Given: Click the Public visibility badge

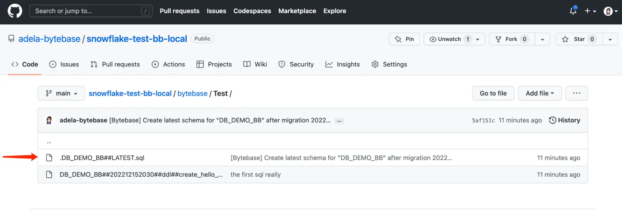Looking at the screenshot, I should pos(202,39).
